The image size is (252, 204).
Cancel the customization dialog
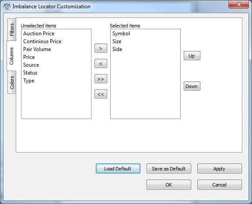point(219,185)
